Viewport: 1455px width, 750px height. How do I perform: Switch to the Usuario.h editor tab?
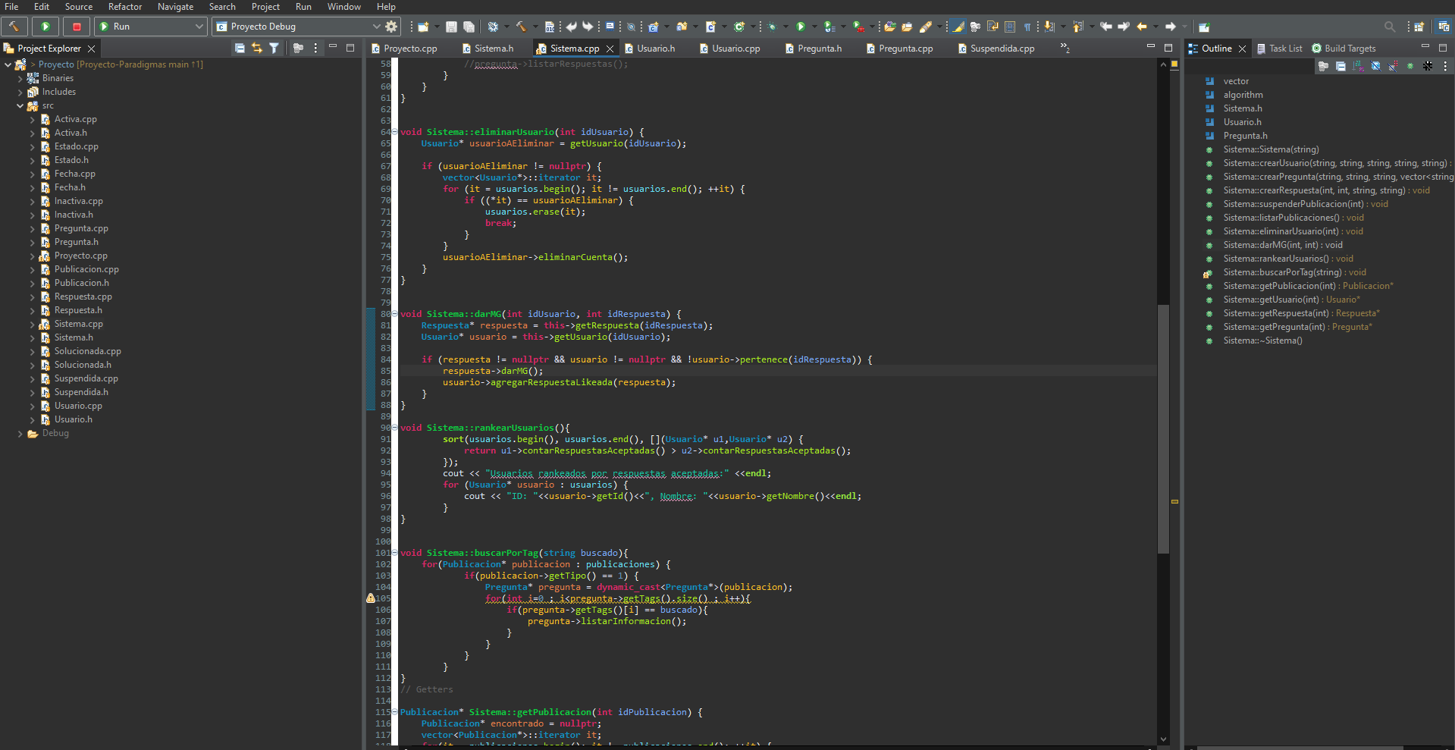(x=650, y=49)
